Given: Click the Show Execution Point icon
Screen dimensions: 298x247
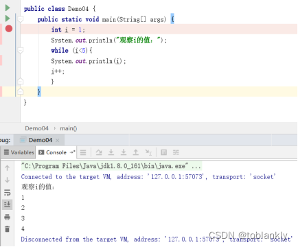Looking at the screenshot, I should pos(83,152).
